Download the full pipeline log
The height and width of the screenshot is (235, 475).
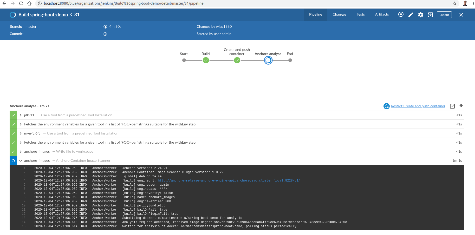click(461, 106)
